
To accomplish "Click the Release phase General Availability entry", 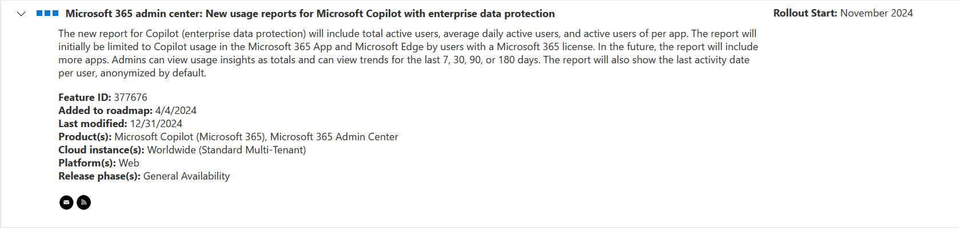I will click(x=186, y=176).
